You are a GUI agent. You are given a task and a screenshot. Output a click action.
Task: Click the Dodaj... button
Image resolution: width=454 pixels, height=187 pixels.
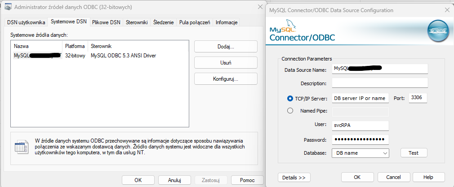226,47
